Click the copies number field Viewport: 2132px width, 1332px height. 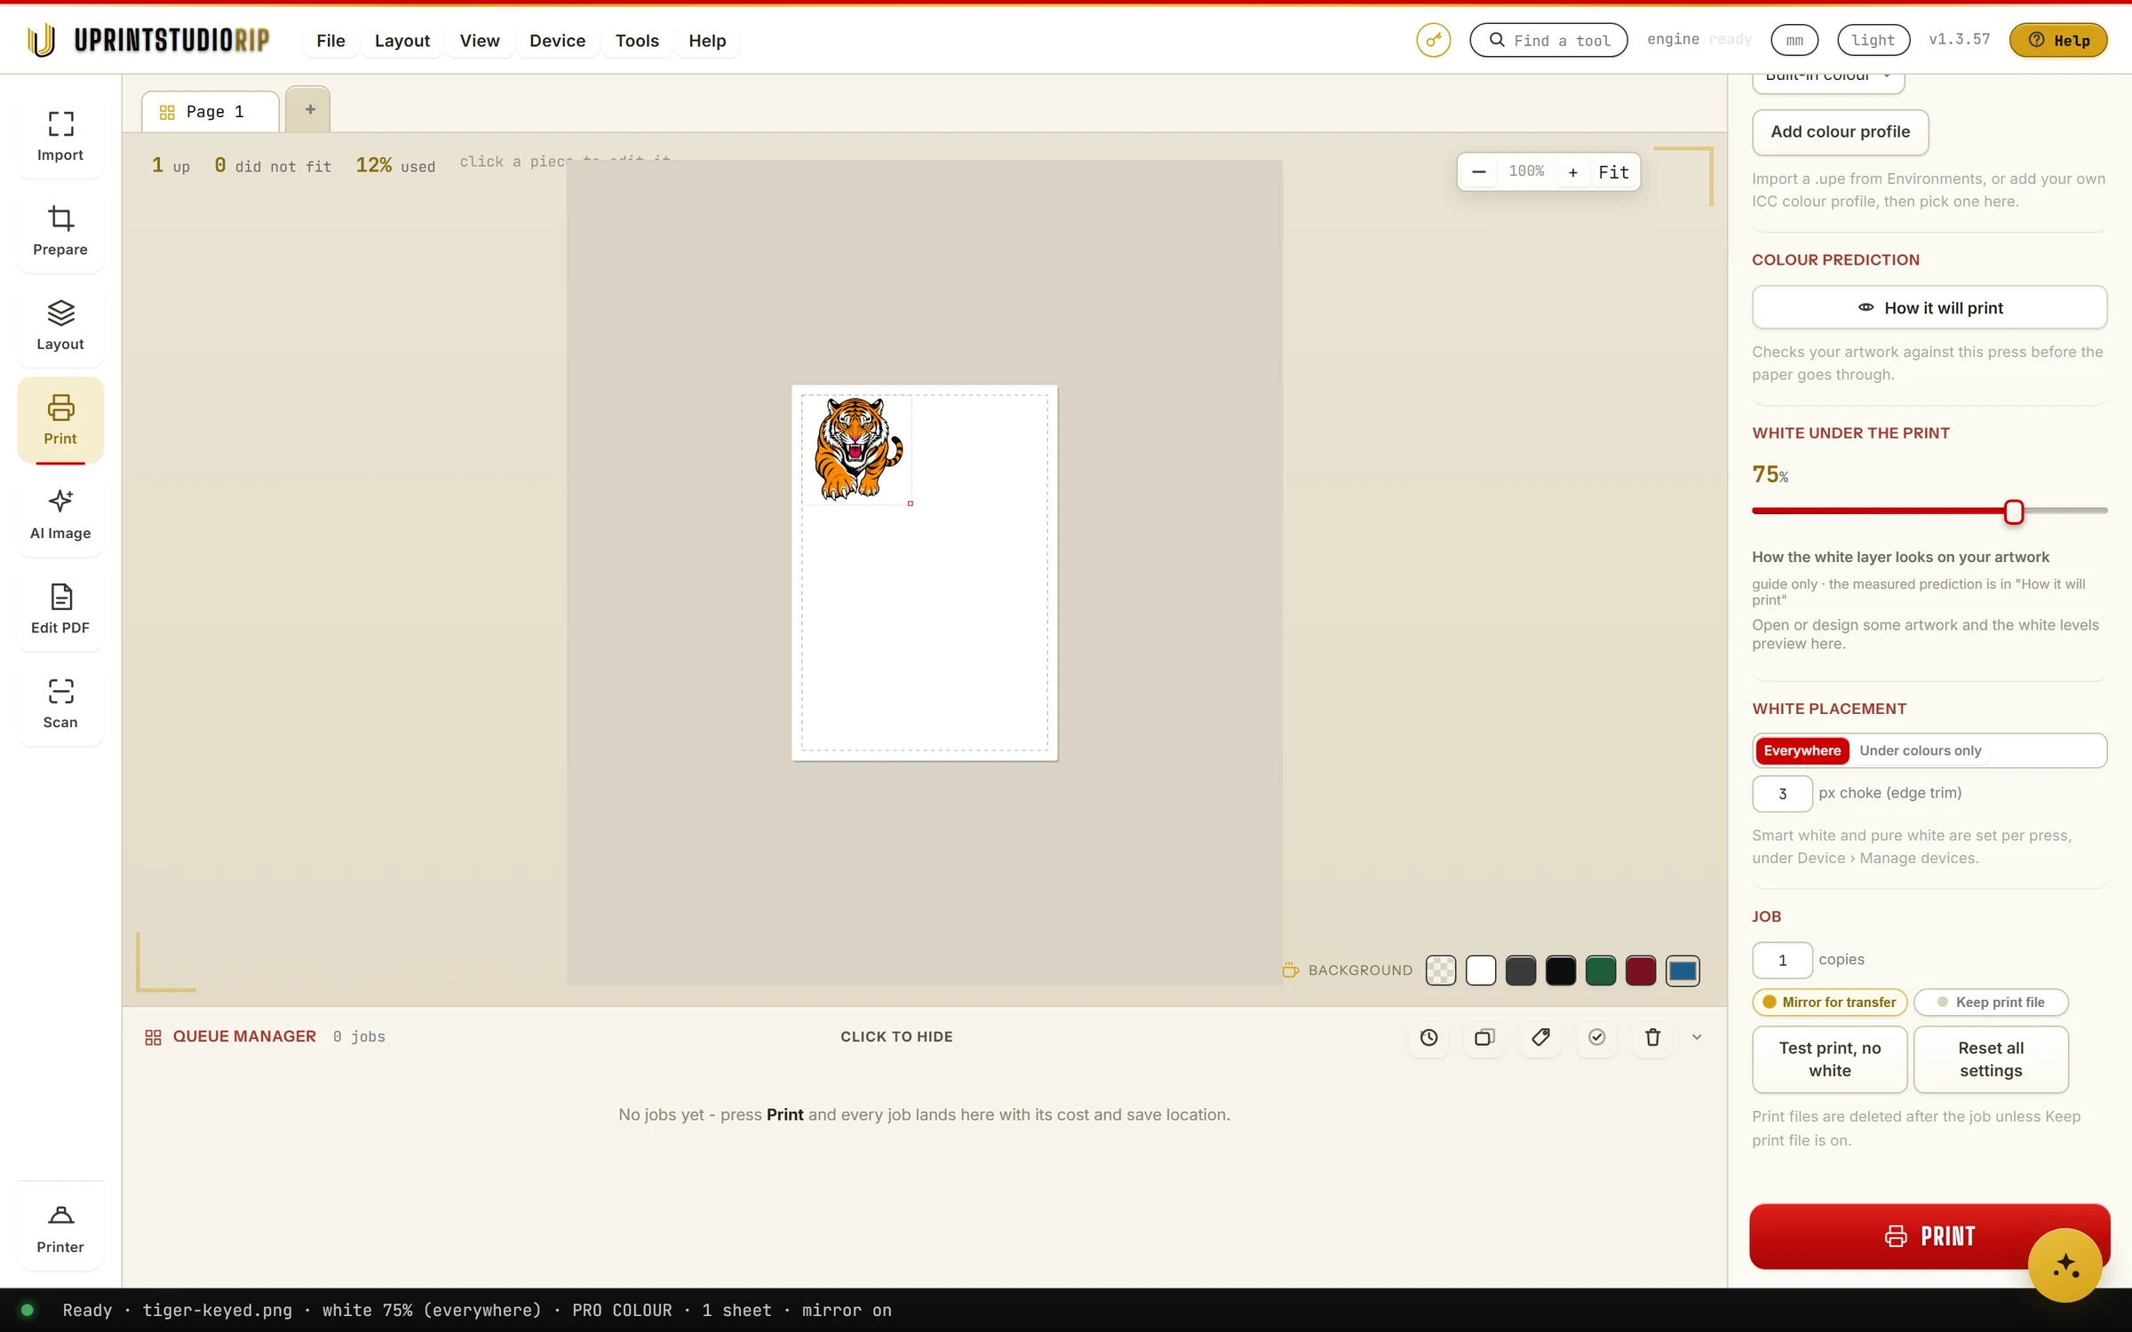click(x=1782, y=960)
